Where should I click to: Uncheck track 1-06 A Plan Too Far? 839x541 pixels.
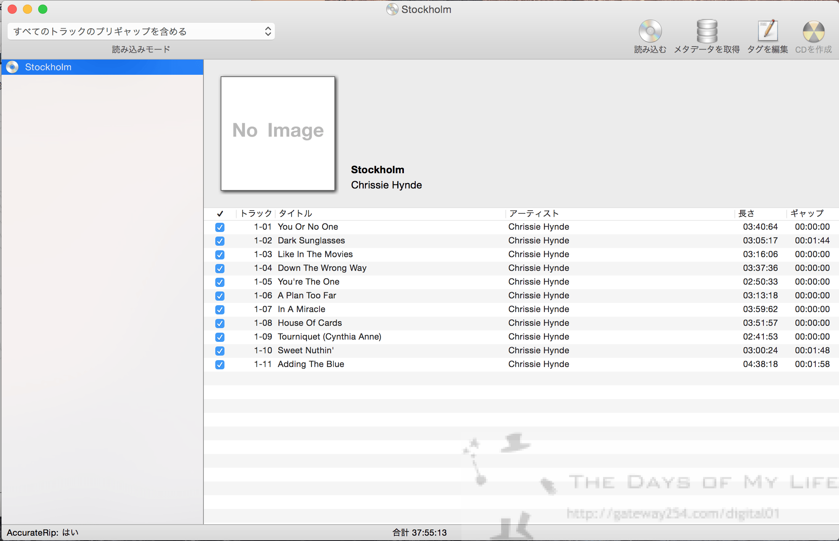click(220, 296)
